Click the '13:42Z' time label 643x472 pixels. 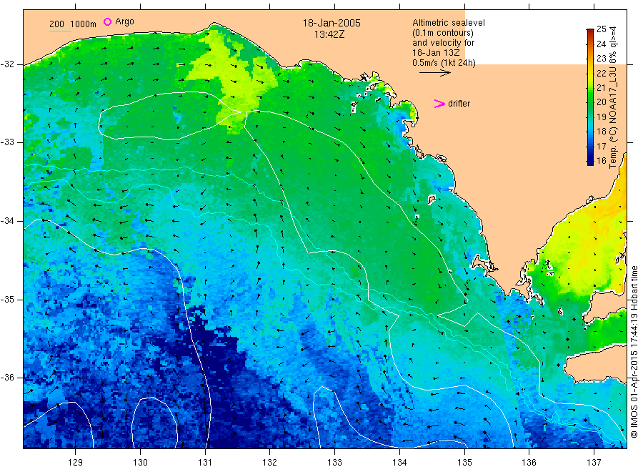[329, 35]
